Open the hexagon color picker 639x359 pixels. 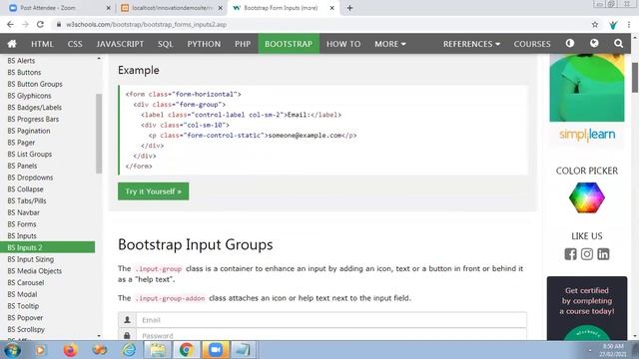point(587,197)
